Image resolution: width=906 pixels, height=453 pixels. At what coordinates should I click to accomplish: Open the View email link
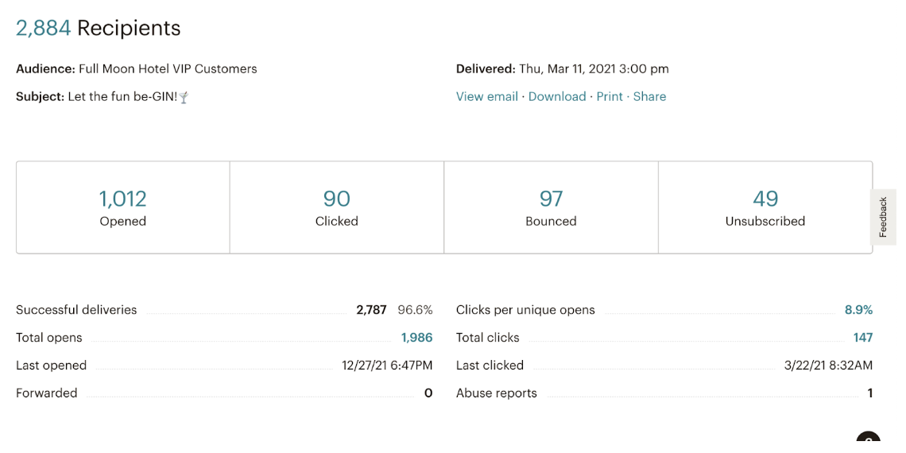(487, 97)
